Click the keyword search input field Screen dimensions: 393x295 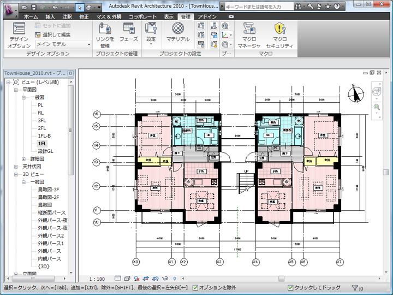259,7
